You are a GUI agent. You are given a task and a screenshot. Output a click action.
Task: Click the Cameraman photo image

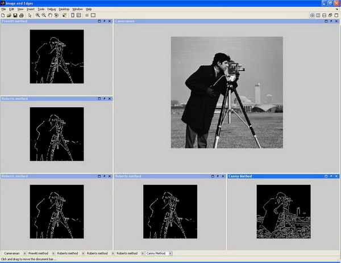[x=227, y=92]
